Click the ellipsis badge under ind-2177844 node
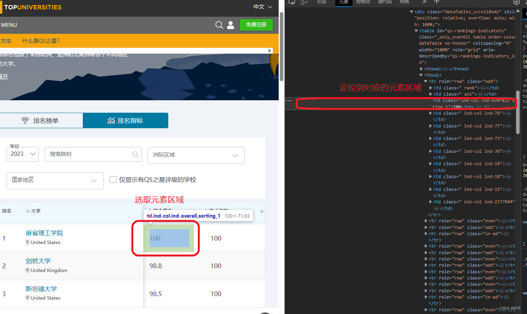This screenshot has height=314, width=527. click(436, 208)
